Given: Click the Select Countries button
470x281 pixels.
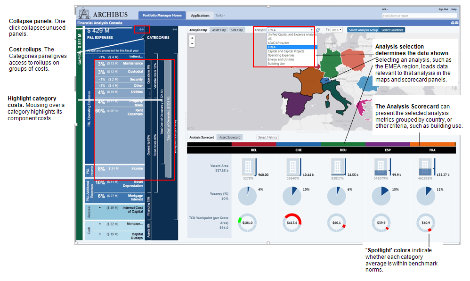Looking at the screenshot, I should click(x=393, y=30).
